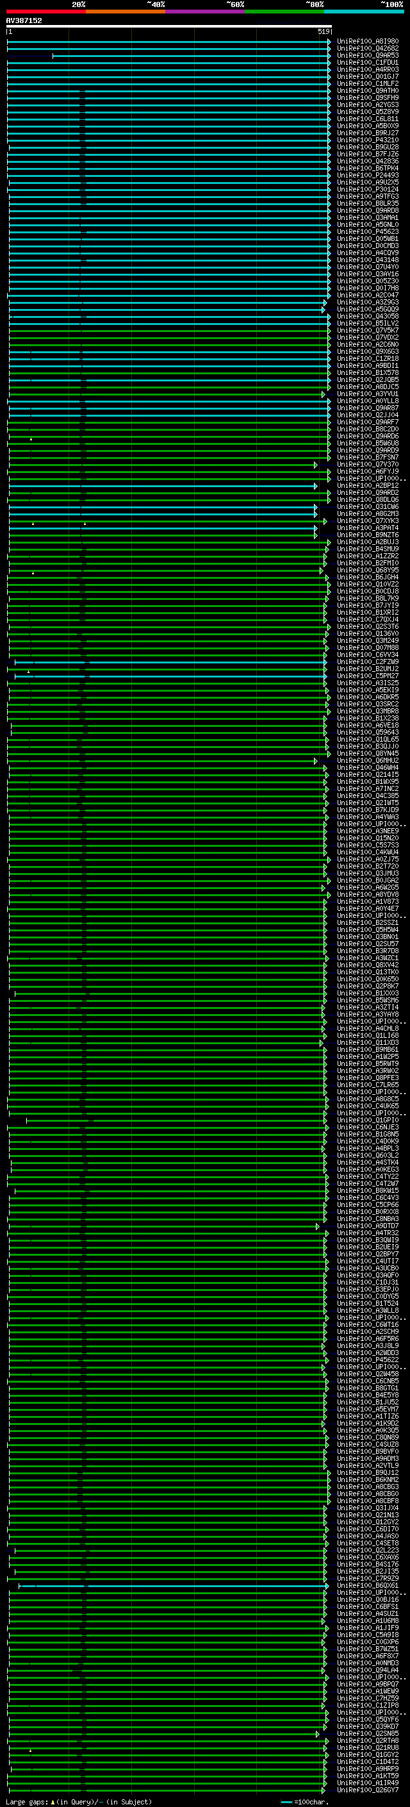Select the UniRef100_B8L7K9 entry

pos(368,598)
